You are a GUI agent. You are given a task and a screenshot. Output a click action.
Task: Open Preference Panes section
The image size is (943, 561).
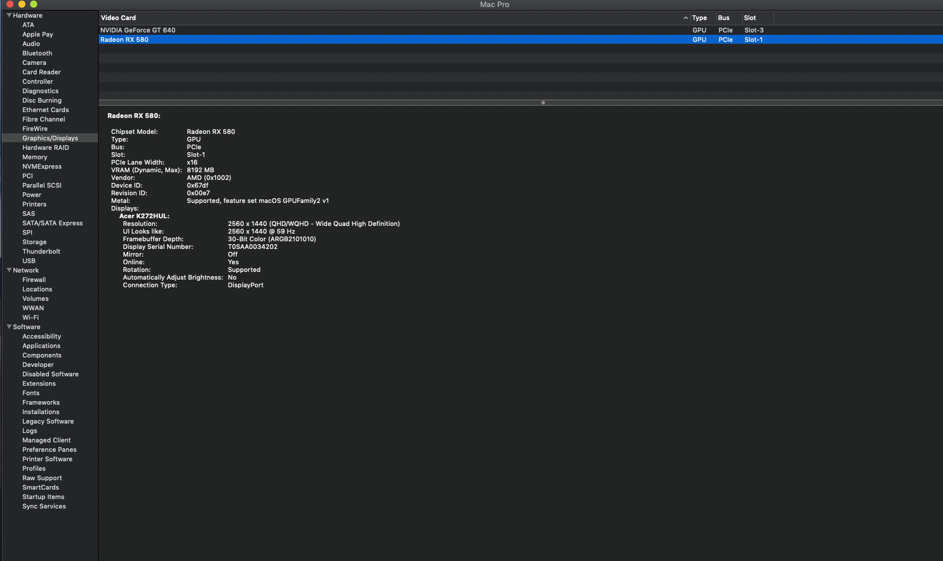[x=50, y=450]
